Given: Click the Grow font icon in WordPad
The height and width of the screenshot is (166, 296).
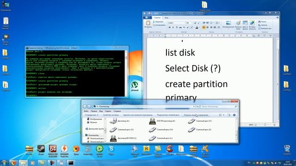Looking at the screenshot, I should pyautogui.click(x=195, y=23).
